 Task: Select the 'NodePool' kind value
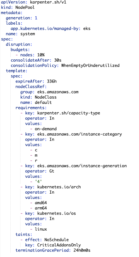25,8
